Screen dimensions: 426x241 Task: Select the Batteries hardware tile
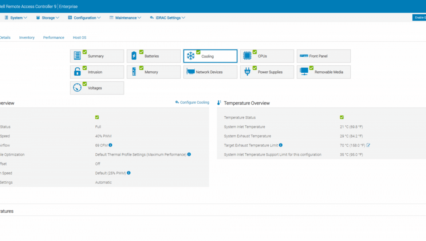pos(154,56)
